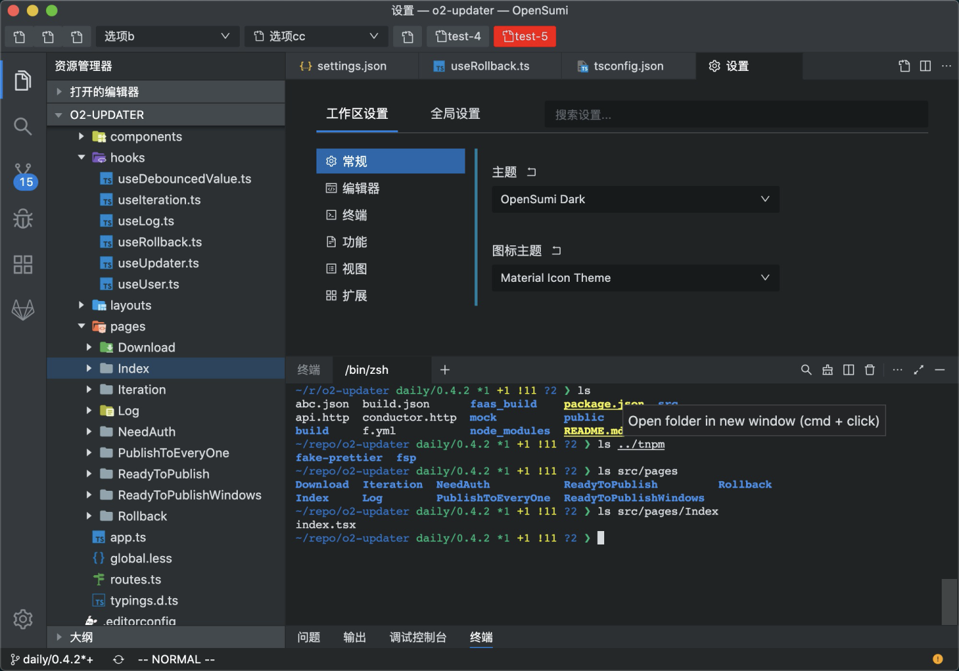Click the split editor icon at top right

[x=925, y=66]
